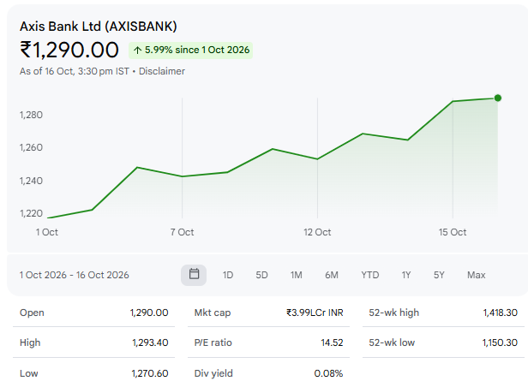Screen dimensions: 528x387
Task: Click the P/E ratio value 14.52
Action: (332, 342)
